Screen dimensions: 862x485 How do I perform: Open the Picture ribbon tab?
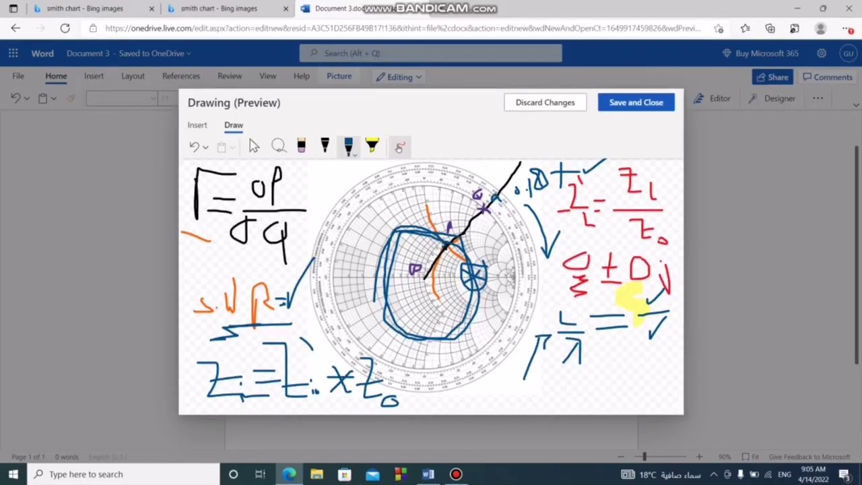coord(339,76)
